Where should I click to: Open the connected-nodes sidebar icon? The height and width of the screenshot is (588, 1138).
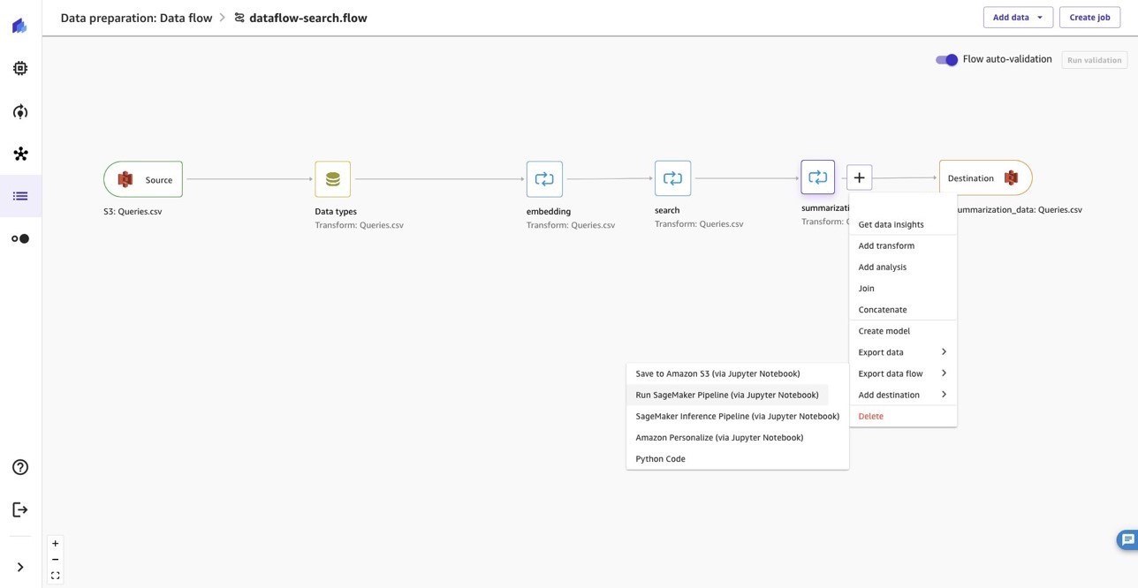(20, 154)
